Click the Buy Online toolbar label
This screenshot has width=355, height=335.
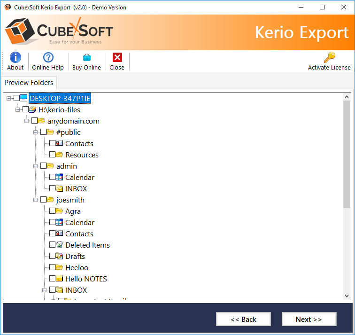86,68
